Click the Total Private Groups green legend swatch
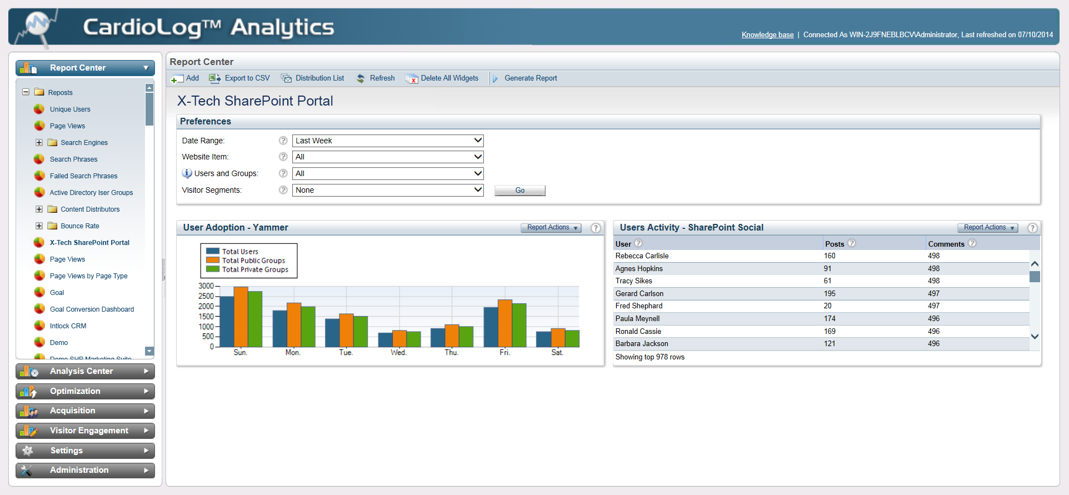The width and height of the screenshot is (1069, 495). tap(212, 269)
